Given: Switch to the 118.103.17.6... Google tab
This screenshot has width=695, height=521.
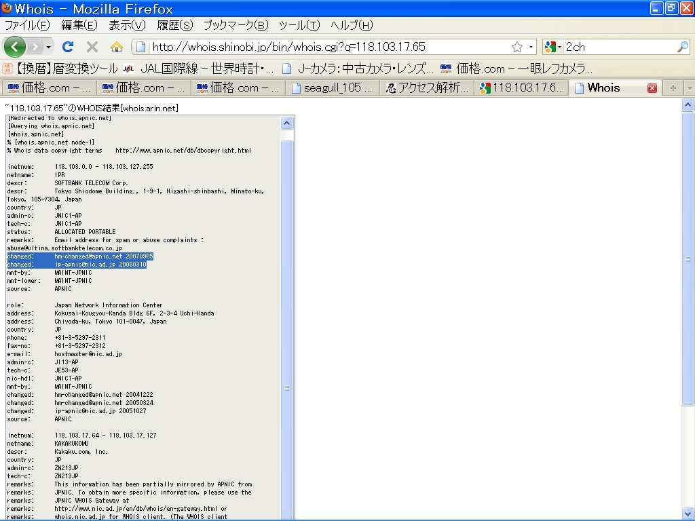Looking at the screenshot, I should coord(521,88).
